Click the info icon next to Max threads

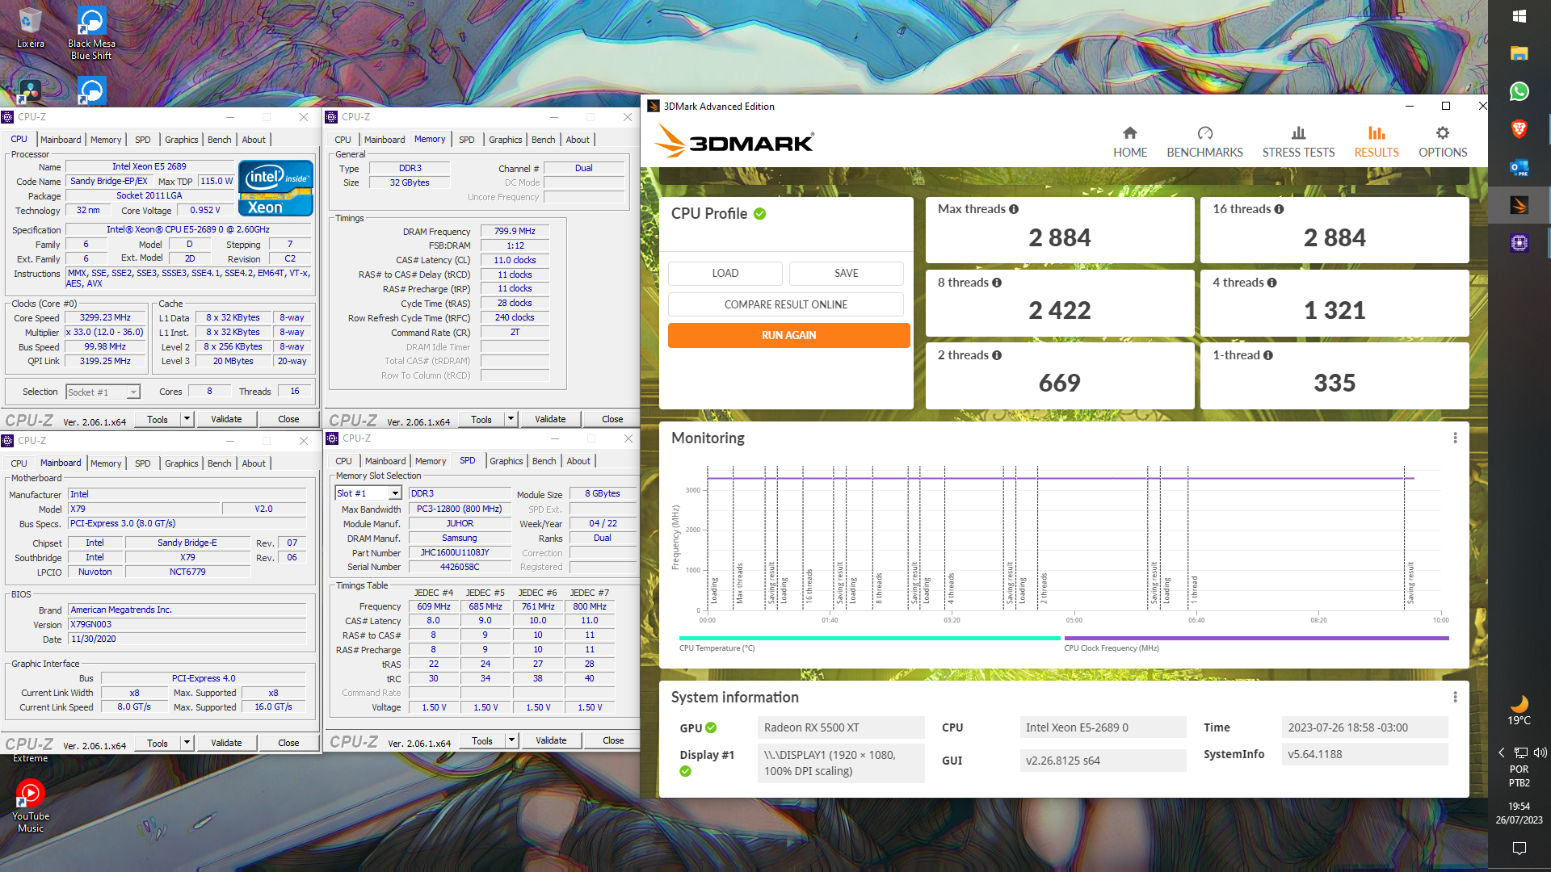pyautogui.click(x=1014, y=209)
